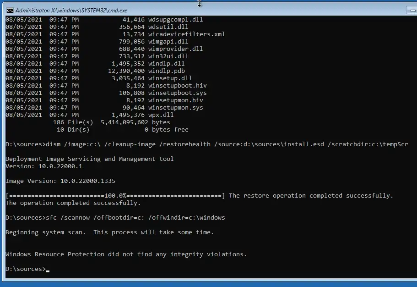Click 'Deployment Image Servicing and Management tool' line
The image size is (417, 287).
click(90, 159)
